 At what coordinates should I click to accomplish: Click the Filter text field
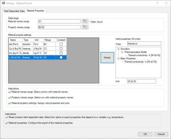tap(144, 44)
